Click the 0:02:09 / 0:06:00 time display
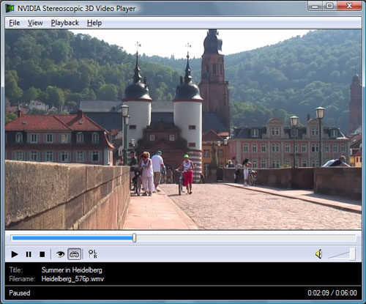The image size is (366, 304). [x=332, y=293]
